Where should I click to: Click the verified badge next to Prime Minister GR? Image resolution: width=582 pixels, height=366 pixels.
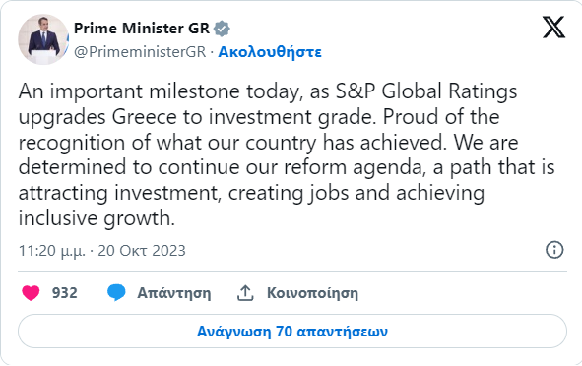(222, 29)
